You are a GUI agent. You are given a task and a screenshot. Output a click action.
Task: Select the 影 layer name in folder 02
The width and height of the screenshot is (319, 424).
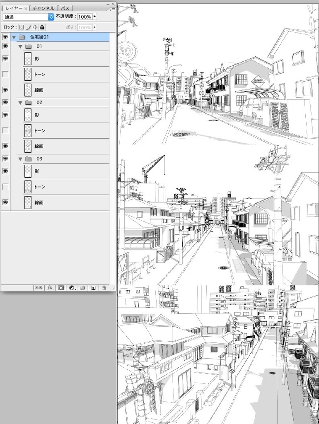coord(37,115)
